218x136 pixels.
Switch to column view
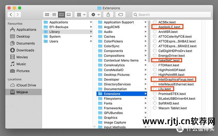click(62, 15)
